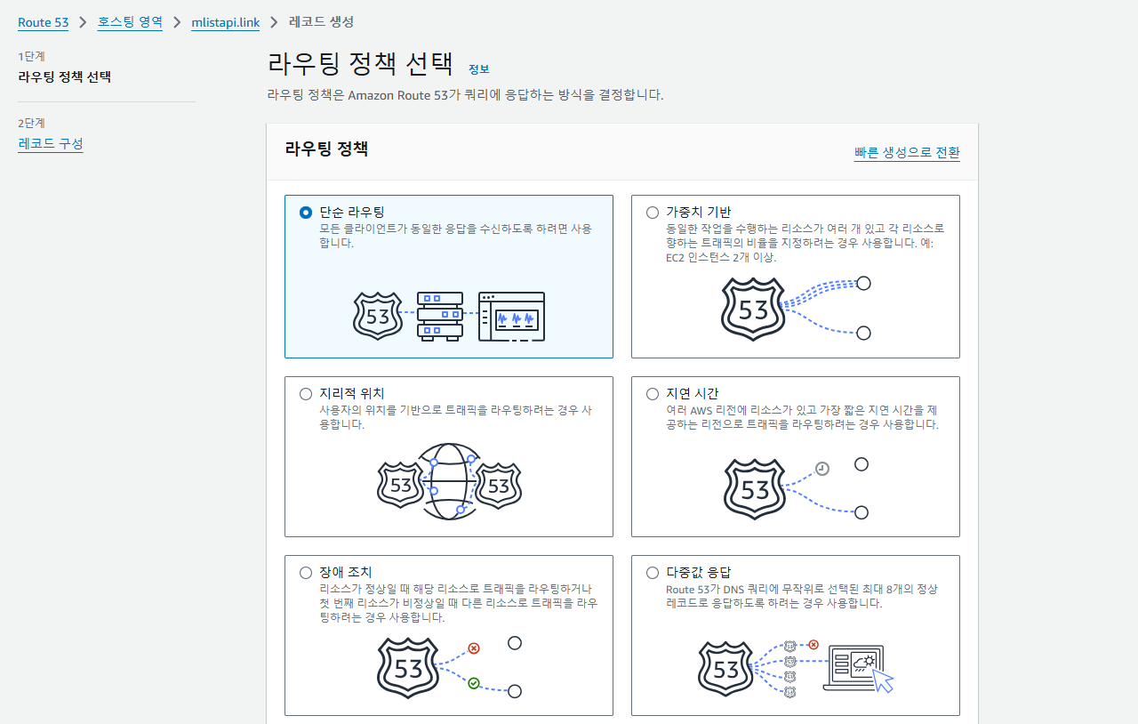This screenshot has height=724, width=1138.
Task: Choose the 지연 시간 routing option
Action: 653,394
